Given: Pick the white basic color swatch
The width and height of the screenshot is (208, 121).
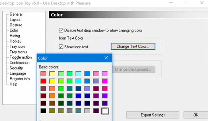Looking at the screenshot, I should [105, 110].
